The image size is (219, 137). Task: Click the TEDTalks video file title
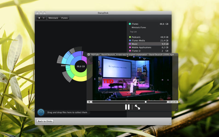tap(132, 55)
